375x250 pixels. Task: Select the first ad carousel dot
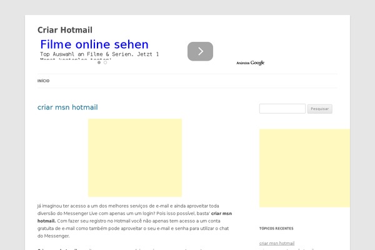(x=99, y=62)
